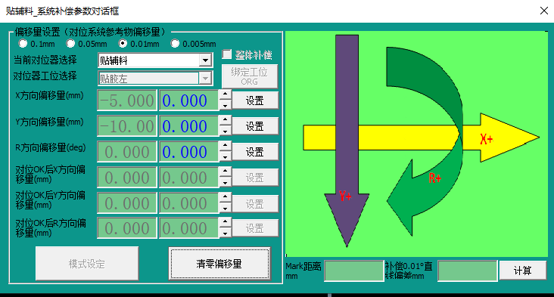Increase Y方向偏移量 with up spinner arrow
The image size is (554, 297).
point(225,120)
